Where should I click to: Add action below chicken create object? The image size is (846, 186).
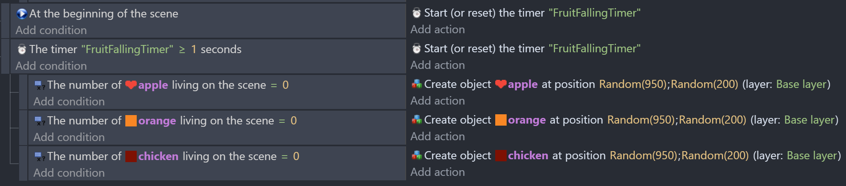tap(437, 172)
